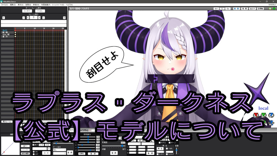Open the 物理演算(P) menu
Image resolution: width=277 pixels, height=156 pixels.
(x=46, y=5)
